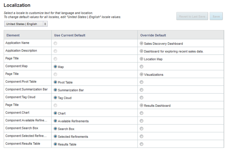Click the Element column header
Image resolution: width=226 pixels, height=149 pixels.
click(x=13, y=35)
